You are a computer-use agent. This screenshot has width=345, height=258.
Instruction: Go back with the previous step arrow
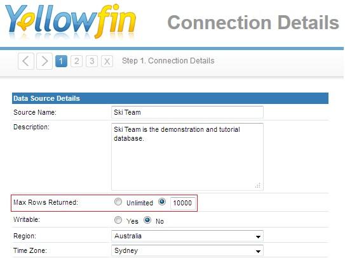[x=26, y=61]
